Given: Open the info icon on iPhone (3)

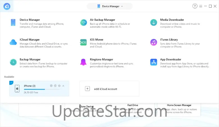Looking at the screenshot, I should pyautogui.click(x=59, y=86).
